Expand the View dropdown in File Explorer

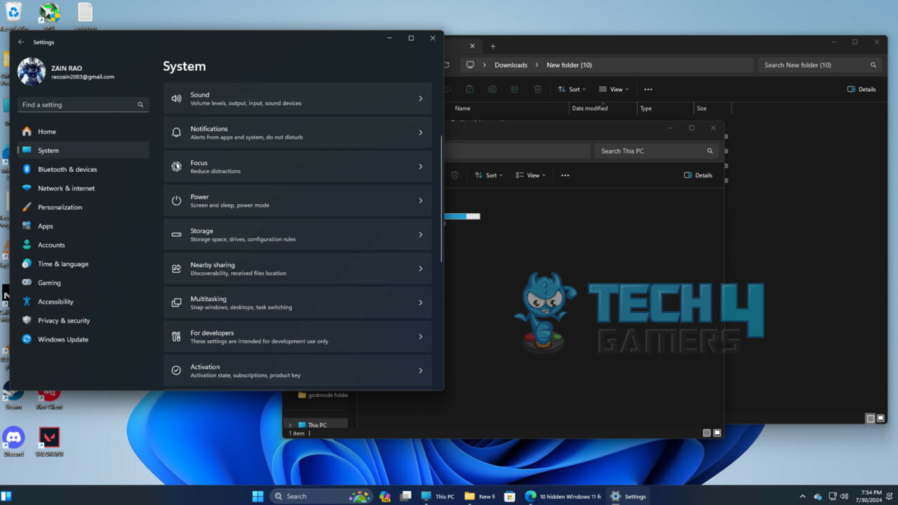coord(613,89)
